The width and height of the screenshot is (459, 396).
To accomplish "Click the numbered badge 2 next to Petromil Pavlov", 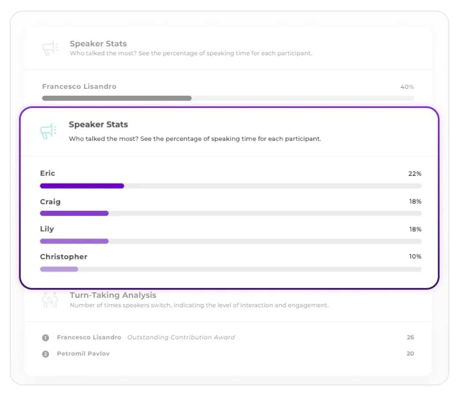I will pyautogui.click(x=45, y=354).
